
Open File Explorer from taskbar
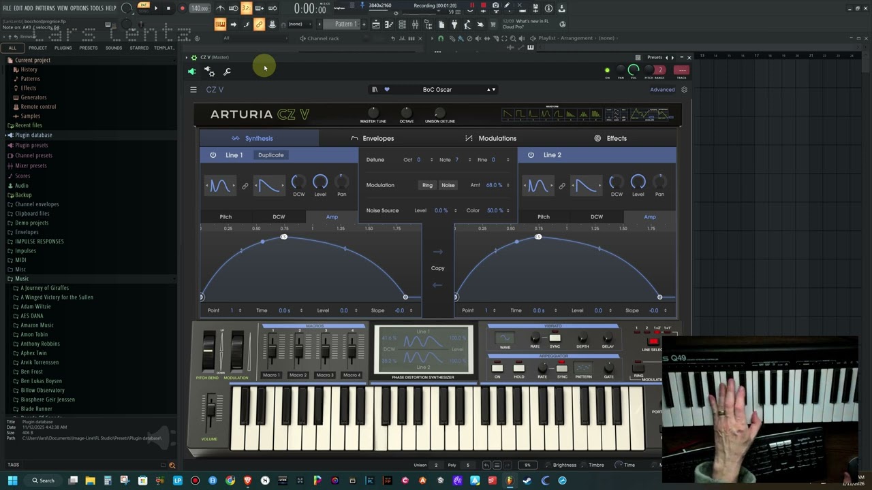pyautogui.click(x=90, y=480)
